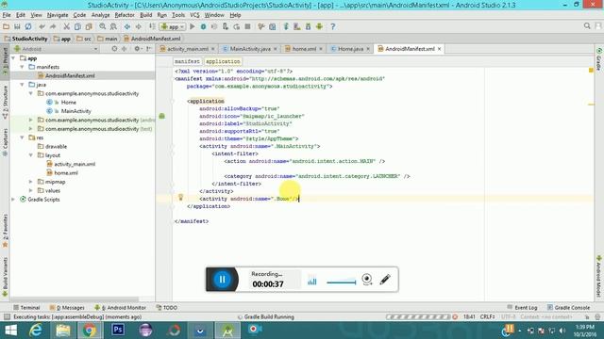
Task: Open the File menu
Action: pos(7,15)
